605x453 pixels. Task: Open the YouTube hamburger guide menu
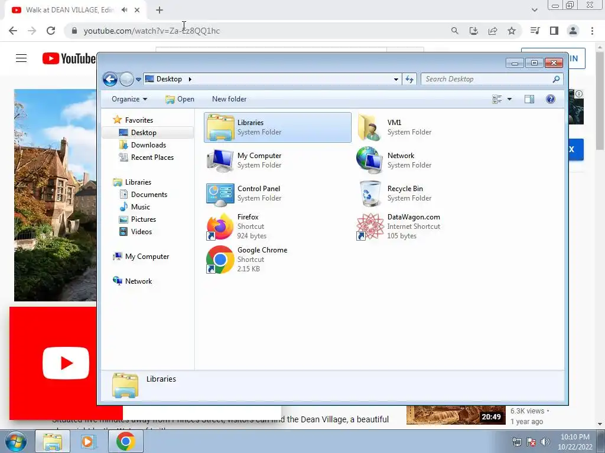click(21, 58)
